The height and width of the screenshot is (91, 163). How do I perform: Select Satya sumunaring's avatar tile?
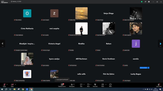coord(27,74)
